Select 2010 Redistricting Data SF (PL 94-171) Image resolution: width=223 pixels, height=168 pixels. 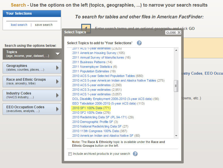coord(100,117)
